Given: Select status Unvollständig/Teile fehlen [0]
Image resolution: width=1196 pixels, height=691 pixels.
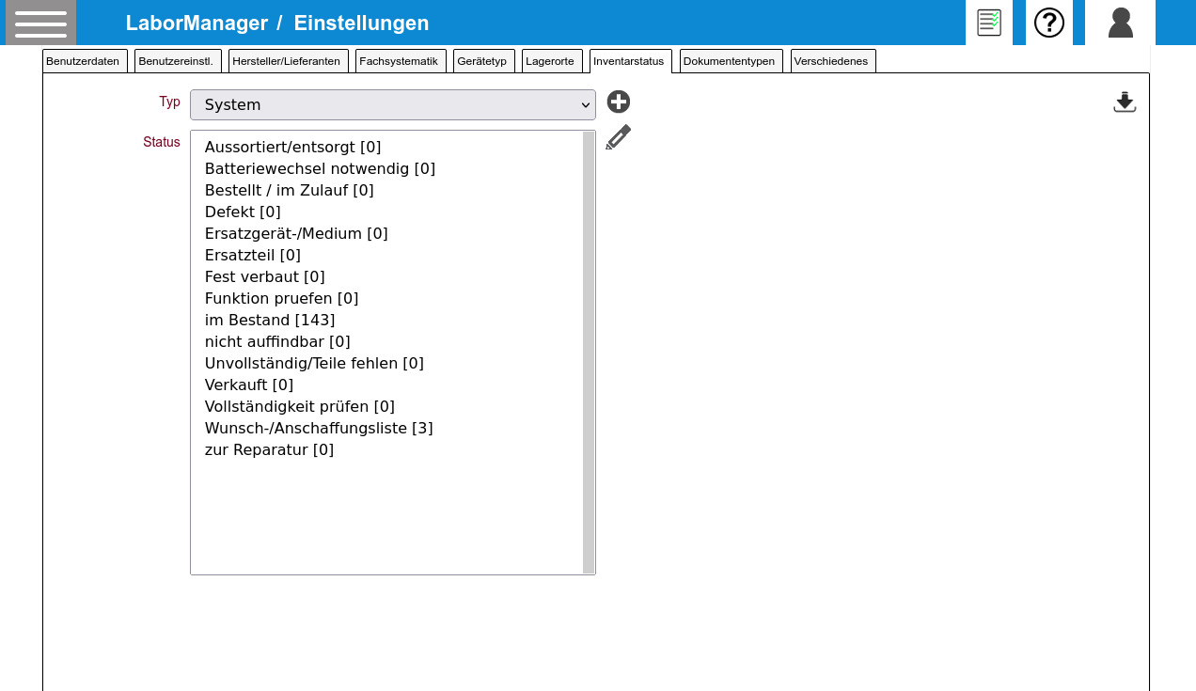Looking at the screenshot, I should click(x=386, y=363).
